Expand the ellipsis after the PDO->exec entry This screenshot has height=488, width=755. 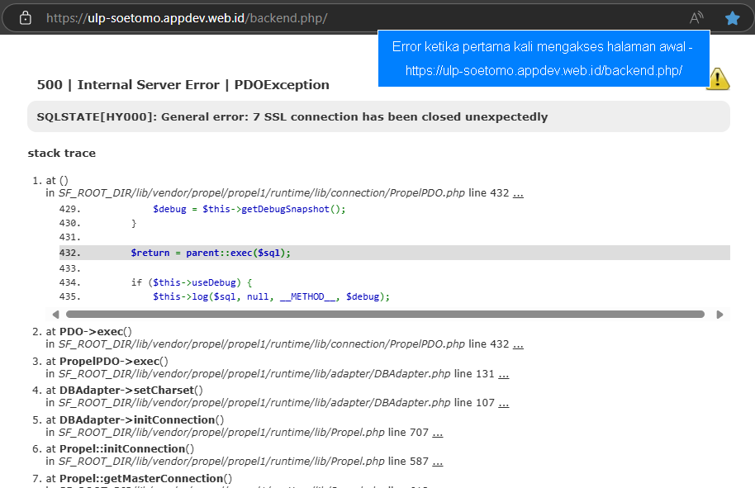tap(518, 344)
